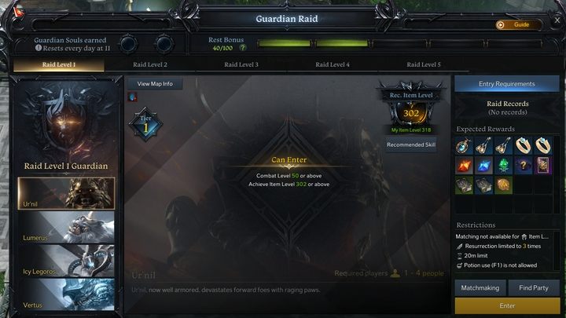
Task: Click the small element icon under View Map Info
Action: click(x=132, y=97)
